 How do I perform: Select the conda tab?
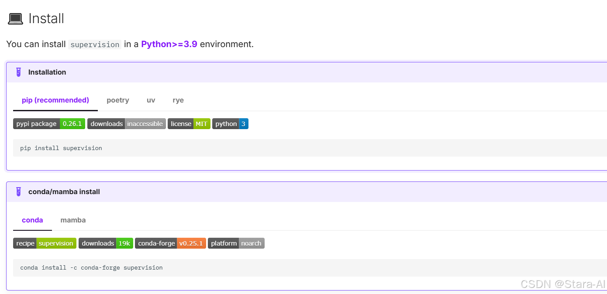pos(32,220)
